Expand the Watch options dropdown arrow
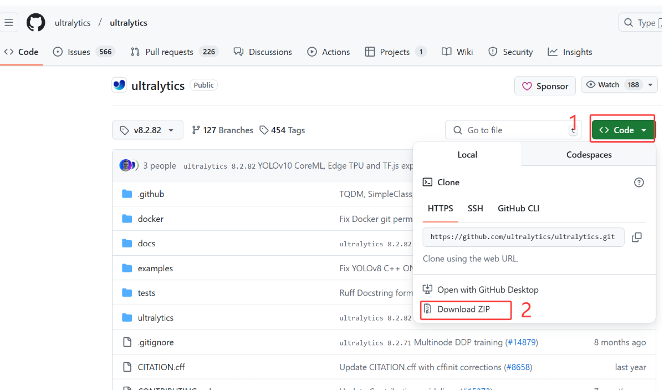Viewport: 664px width, 390px height. (x=650, y=85)
